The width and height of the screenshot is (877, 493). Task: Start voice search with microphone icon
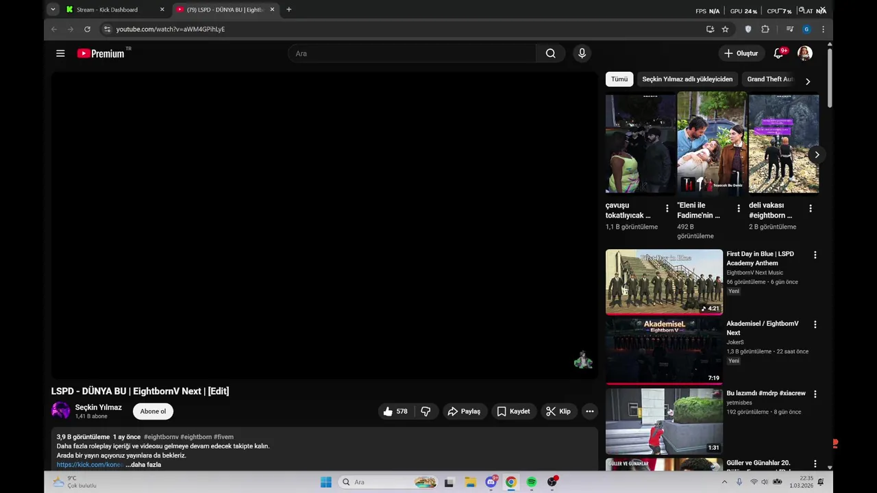[x=582, y=53]
